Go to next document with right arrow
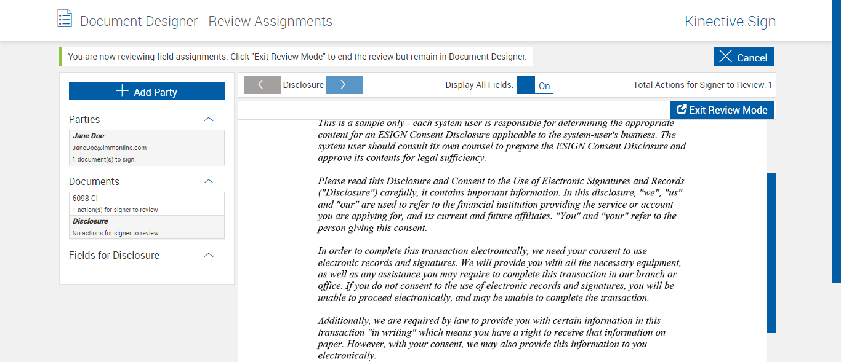Screen dimensions: 841x362 pos(344,85)
